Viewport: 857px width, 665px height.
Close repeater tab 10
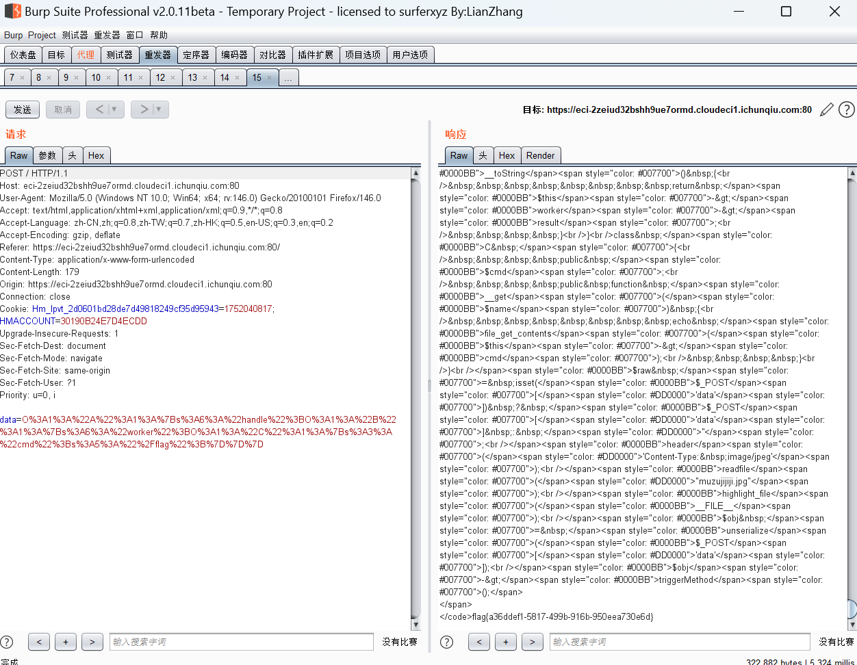(x=108, y=78)
